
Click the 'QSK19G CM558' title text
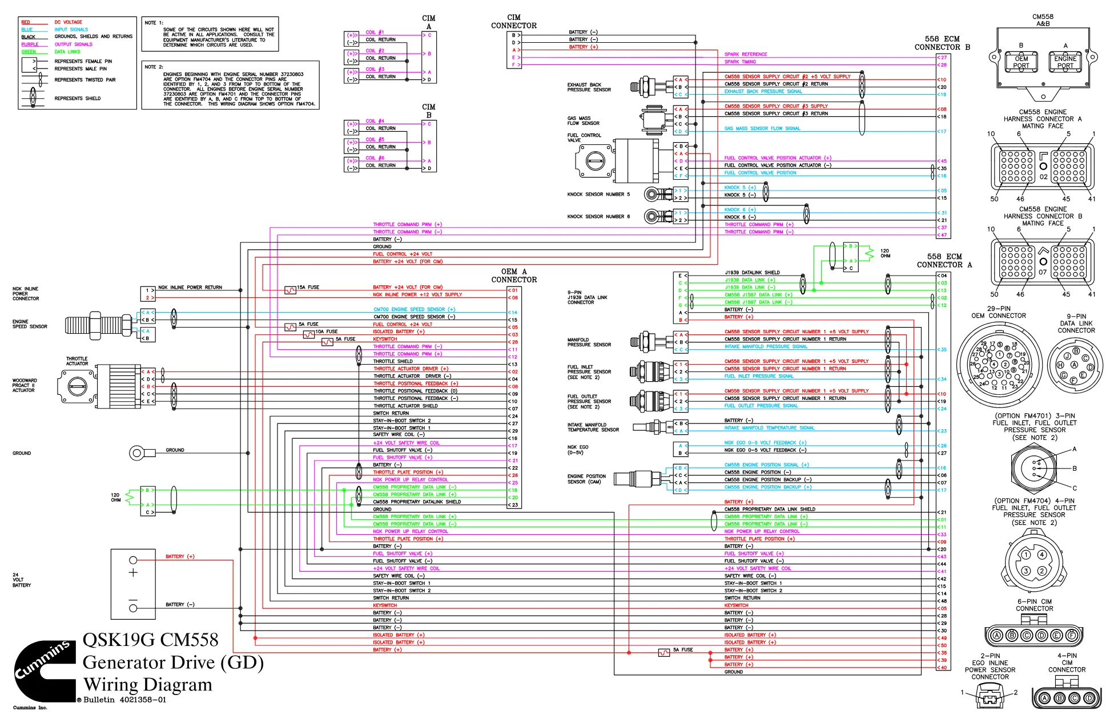click(x=151, y=640)
